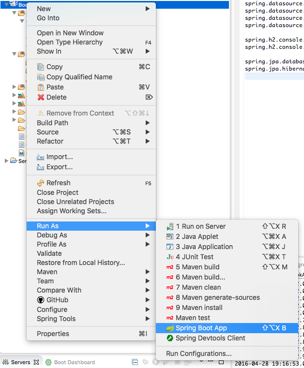Expand the Build Path submenu
This screenshot has height=368, width=304.
point(91,123)
